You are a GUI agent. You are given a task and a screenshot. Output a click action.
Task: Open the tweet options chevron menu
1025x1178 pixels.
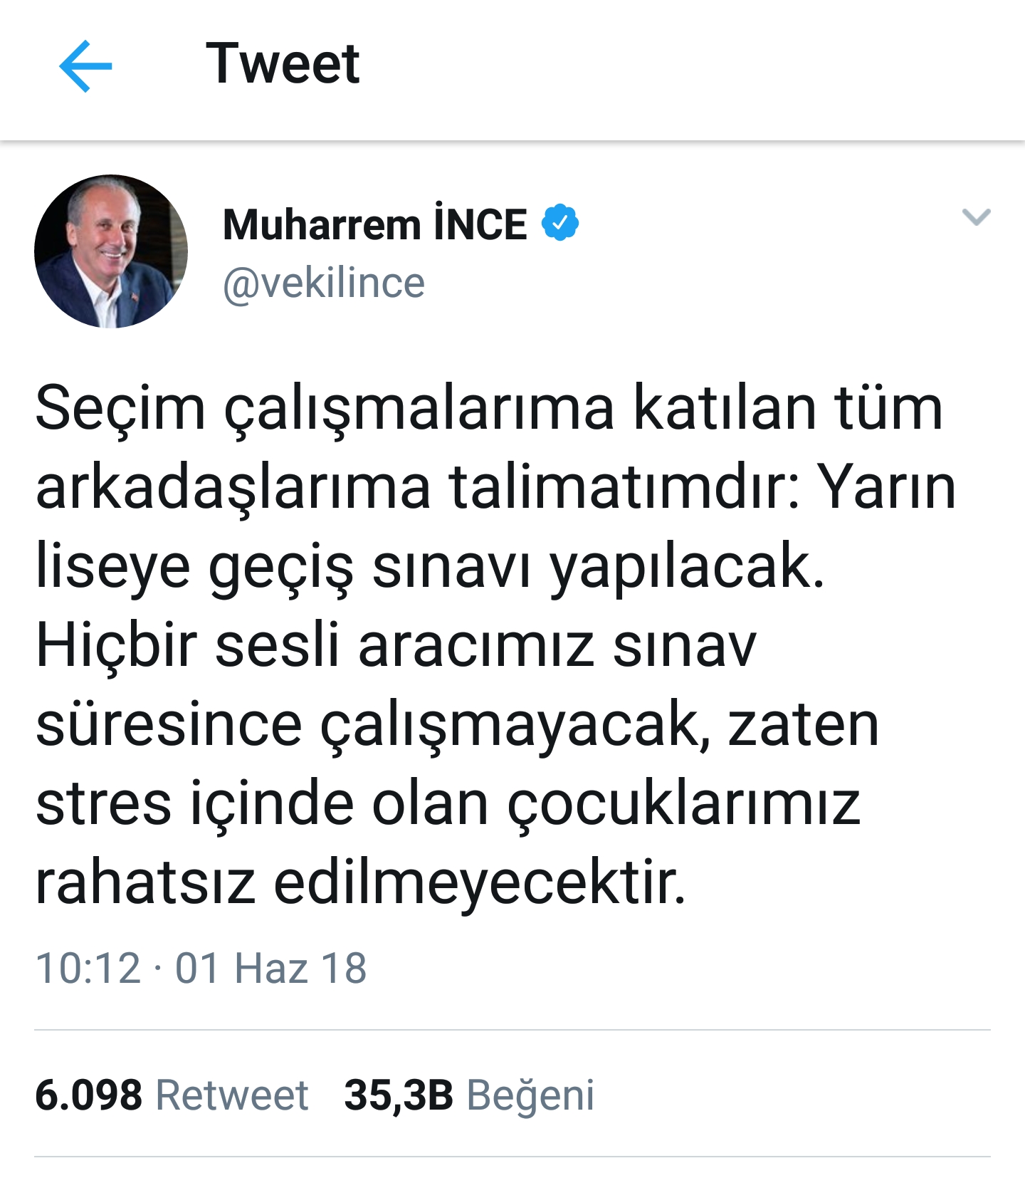coord(976,217)
